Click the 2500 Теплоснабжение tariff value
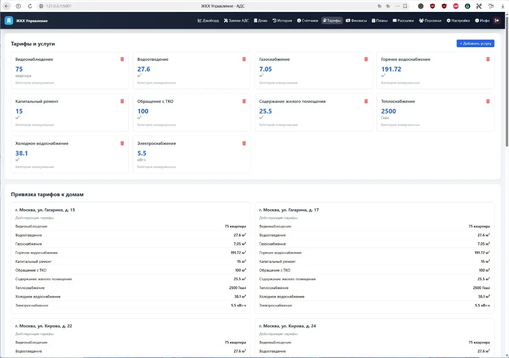Viewport: 509px width, 358px height. tap(388, 111)
